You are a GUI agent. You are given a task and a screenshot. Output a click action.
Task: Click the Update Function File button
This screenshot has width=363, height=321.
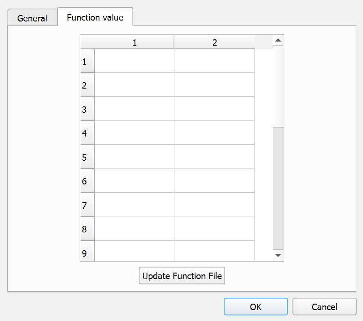(x=182, y=276)
